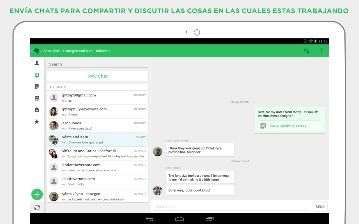Tap the search magnifier in the action bar
The height and width of the screenshot is (224, 359).
pos(306,51)
